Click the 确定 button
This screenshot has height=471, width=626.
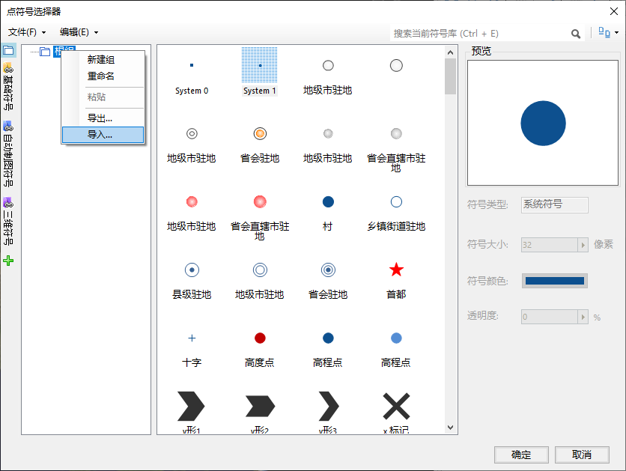pos(520,455)
